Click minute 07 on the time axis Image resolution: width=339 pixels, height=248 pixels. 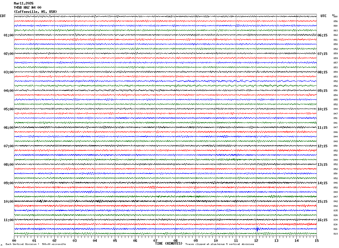click(x=155, y=240)
